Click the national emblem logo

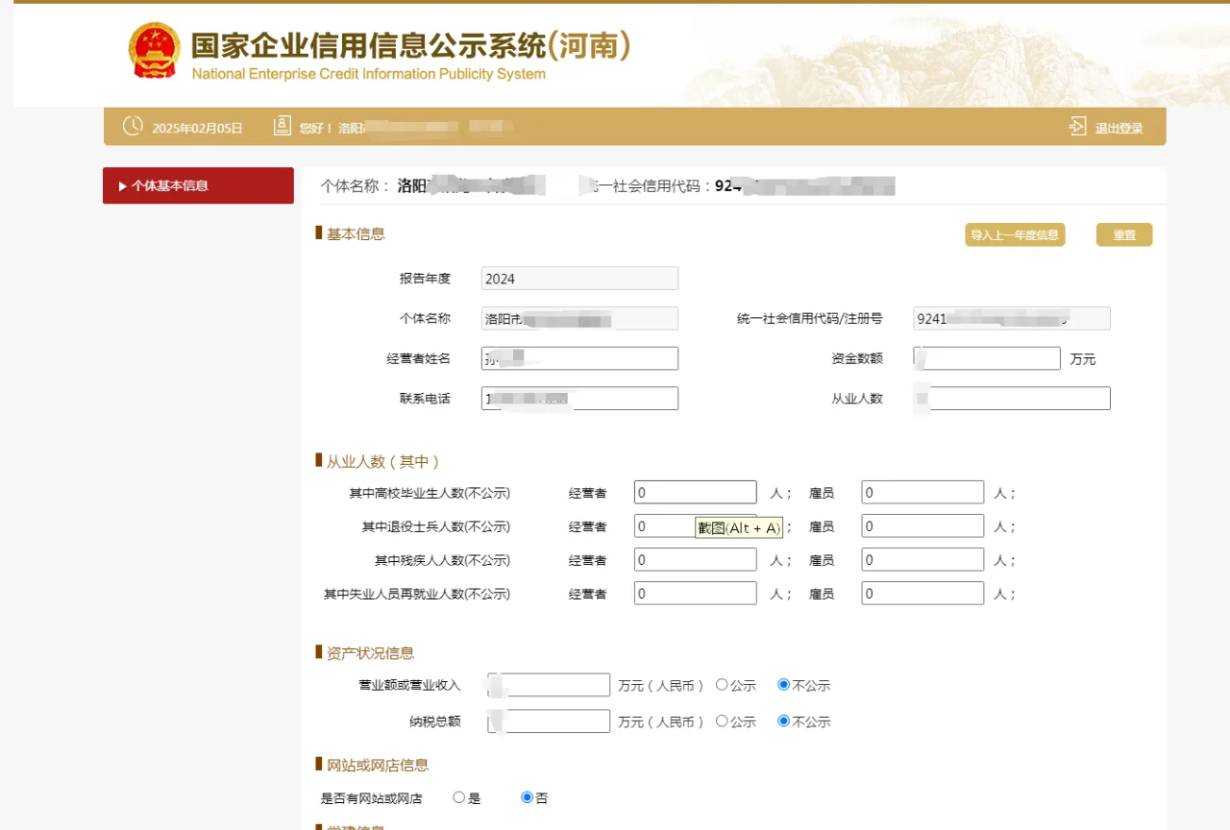coord(154,50)
